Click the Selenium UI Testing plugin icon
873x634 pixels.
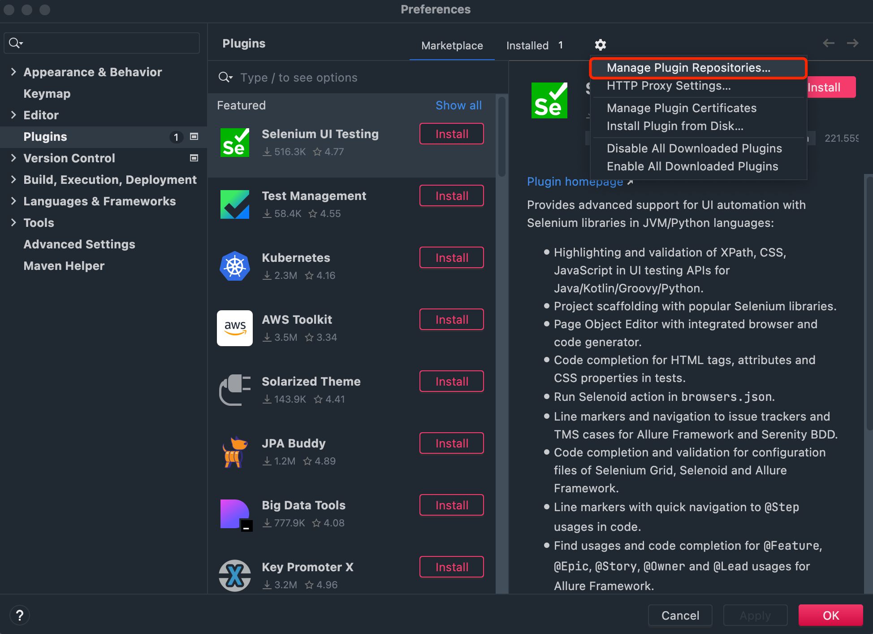pos(234,142)
